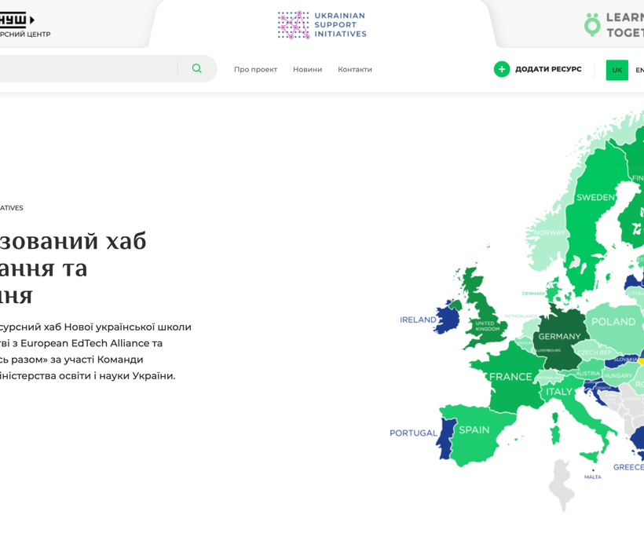
Task: Click the IRELAND label beside the map
Action: click(x=418, y=320)
